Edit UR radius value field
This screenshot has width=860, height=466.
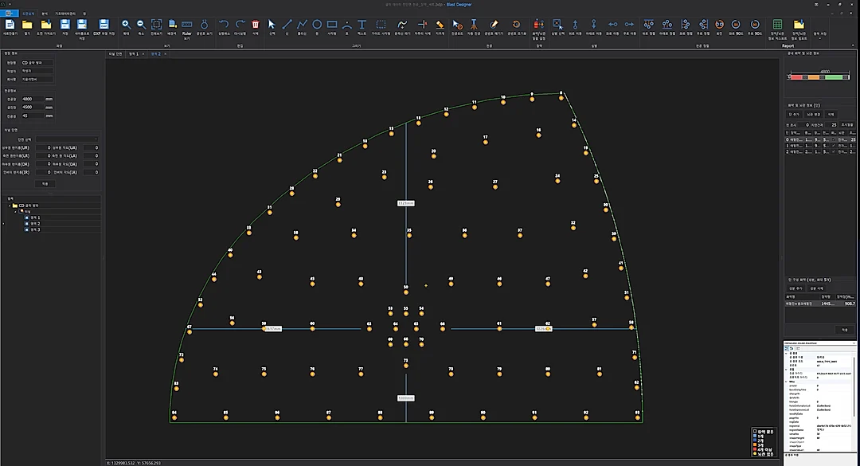pos(43,147)
